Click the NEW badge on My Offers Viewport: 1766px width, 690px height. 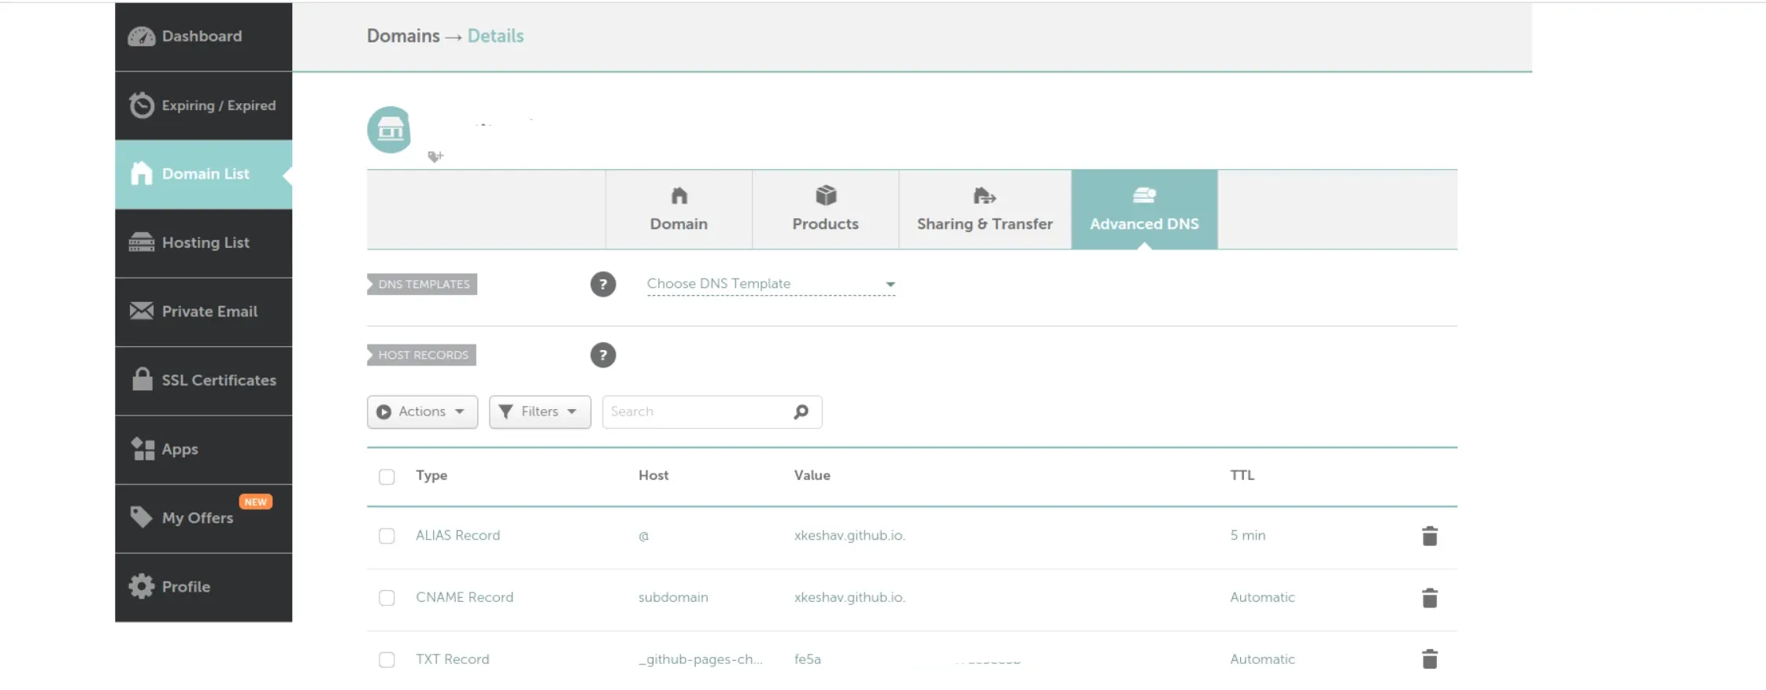coord(255,502)
